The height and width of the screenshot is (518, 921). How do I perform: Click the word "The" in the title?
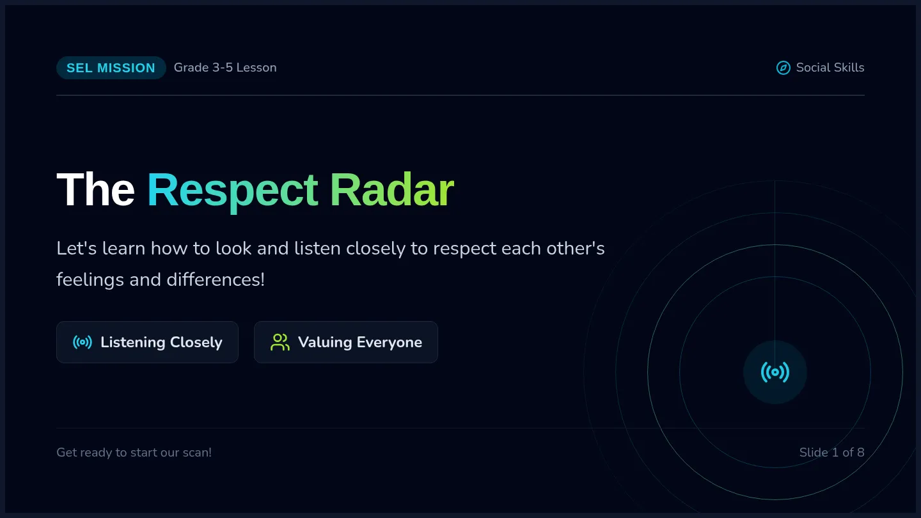pos(95,190)
